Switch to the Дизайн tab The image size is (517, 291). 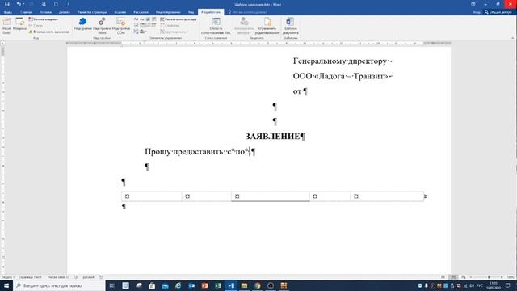pyautogui.click(x=65, y=12)
